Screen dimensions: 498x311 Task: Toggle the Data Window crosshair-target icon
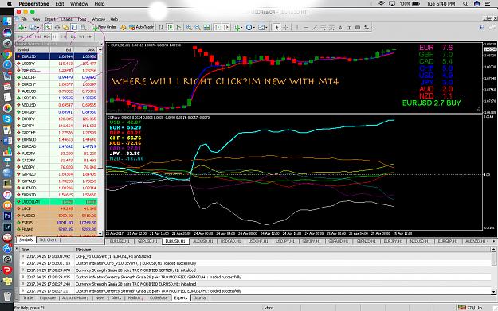[x=57, y=28]
